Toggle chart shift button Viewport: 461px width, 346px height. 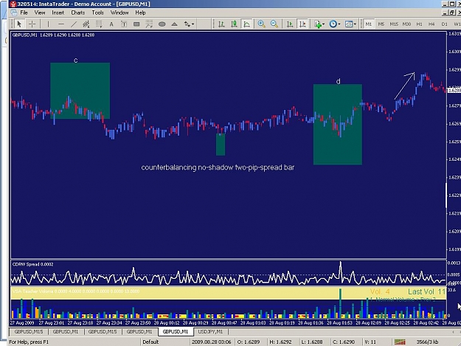302,24
